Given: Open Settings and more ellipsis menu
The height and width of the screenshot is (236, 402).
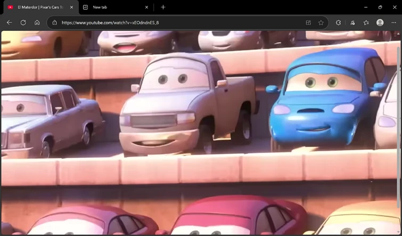Looking at the screenshot, I should (394, 22).
